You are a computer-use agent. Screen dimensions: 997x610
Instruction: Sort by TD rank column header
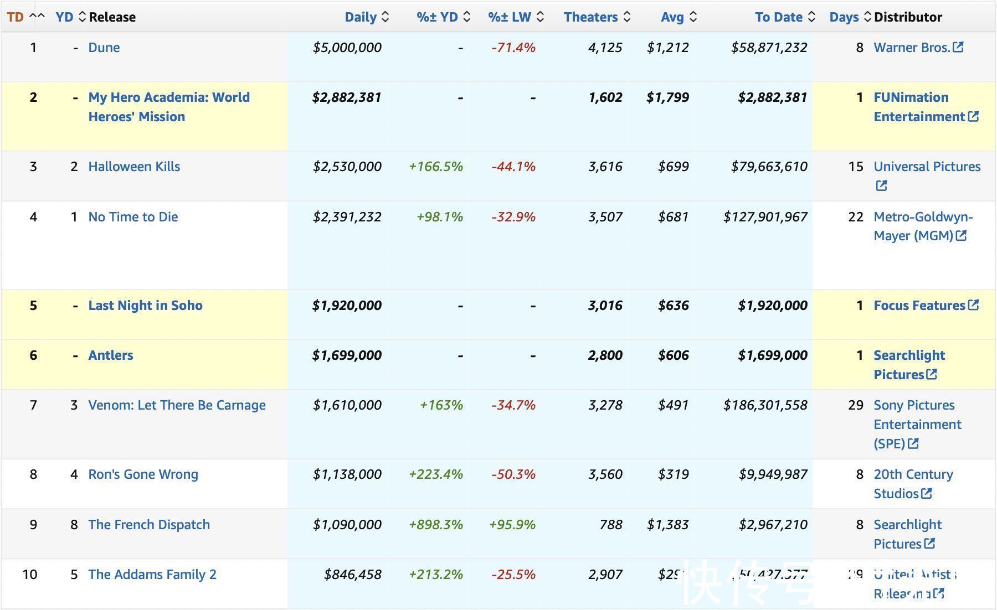(25, 17)
